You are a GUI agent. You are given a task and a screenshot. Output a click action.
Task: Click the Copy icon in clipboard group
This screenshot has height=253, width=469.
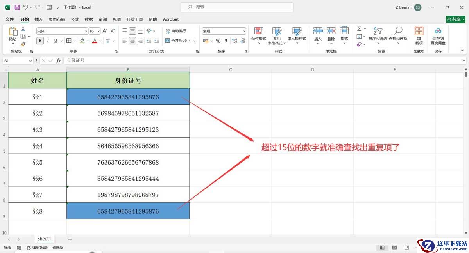pos(23,36)
